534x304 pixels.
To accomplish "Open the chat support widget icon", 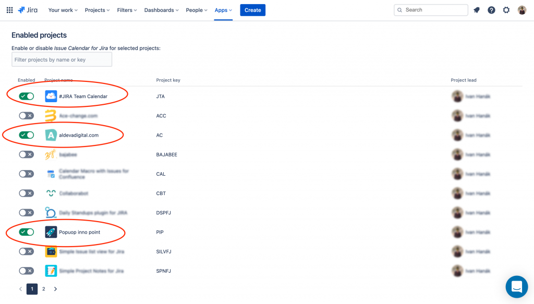I will [517, 287].
